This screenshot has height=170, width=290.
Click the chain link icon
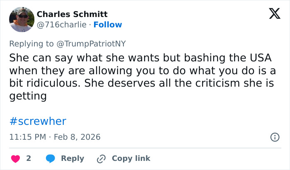(x=101, y=158)
